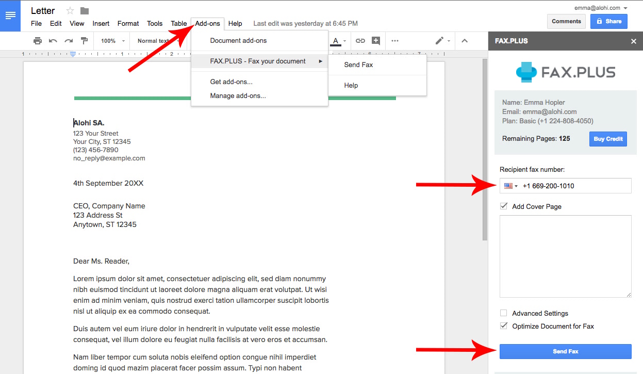
Task: Click the redo arrow icon
Action: (68, 41)
